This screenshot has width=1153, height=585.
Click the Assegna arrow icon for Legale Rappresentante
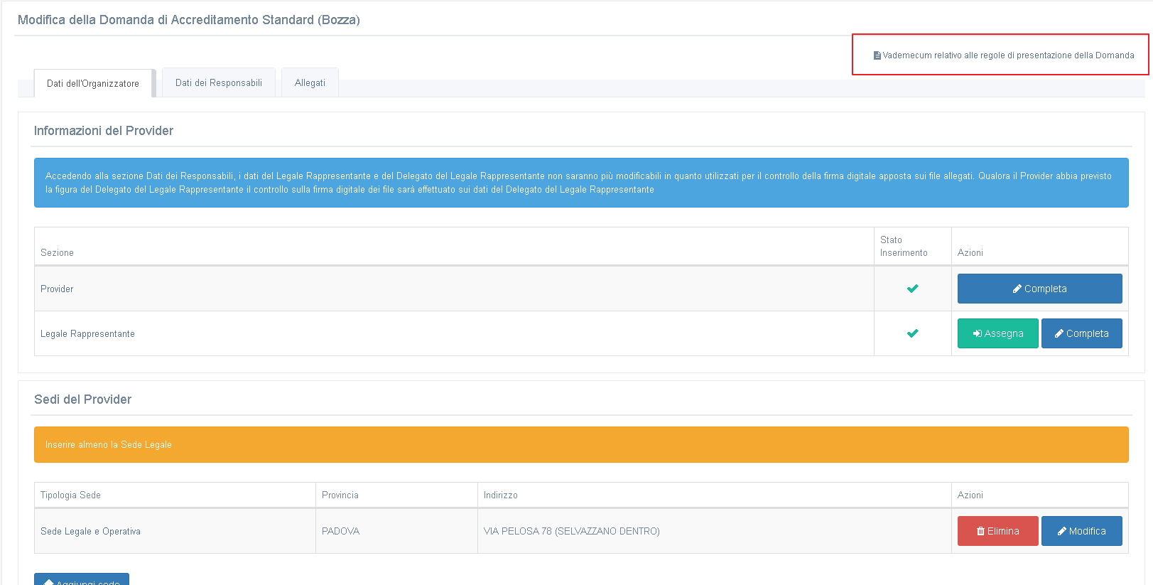(x=978, y=334)
